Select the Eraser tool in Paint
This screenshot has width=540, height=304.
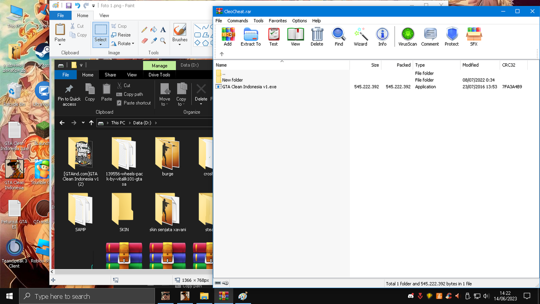click(144, 41)
